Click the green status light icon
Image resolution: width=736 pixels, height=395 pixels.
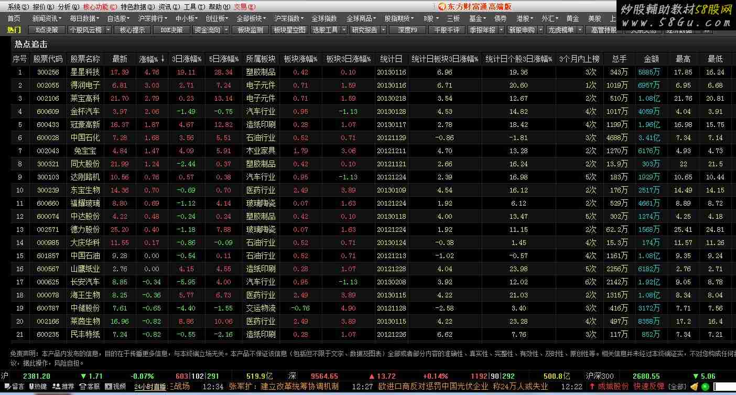coord(705,387)
